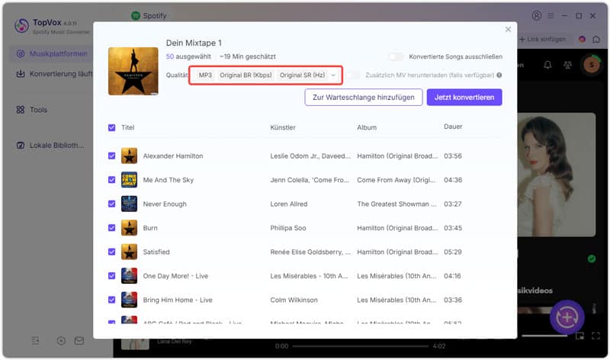Uncheck the Me And The Sky checkbox
Viewport: 610px width, 360px height.
point(111,180)
